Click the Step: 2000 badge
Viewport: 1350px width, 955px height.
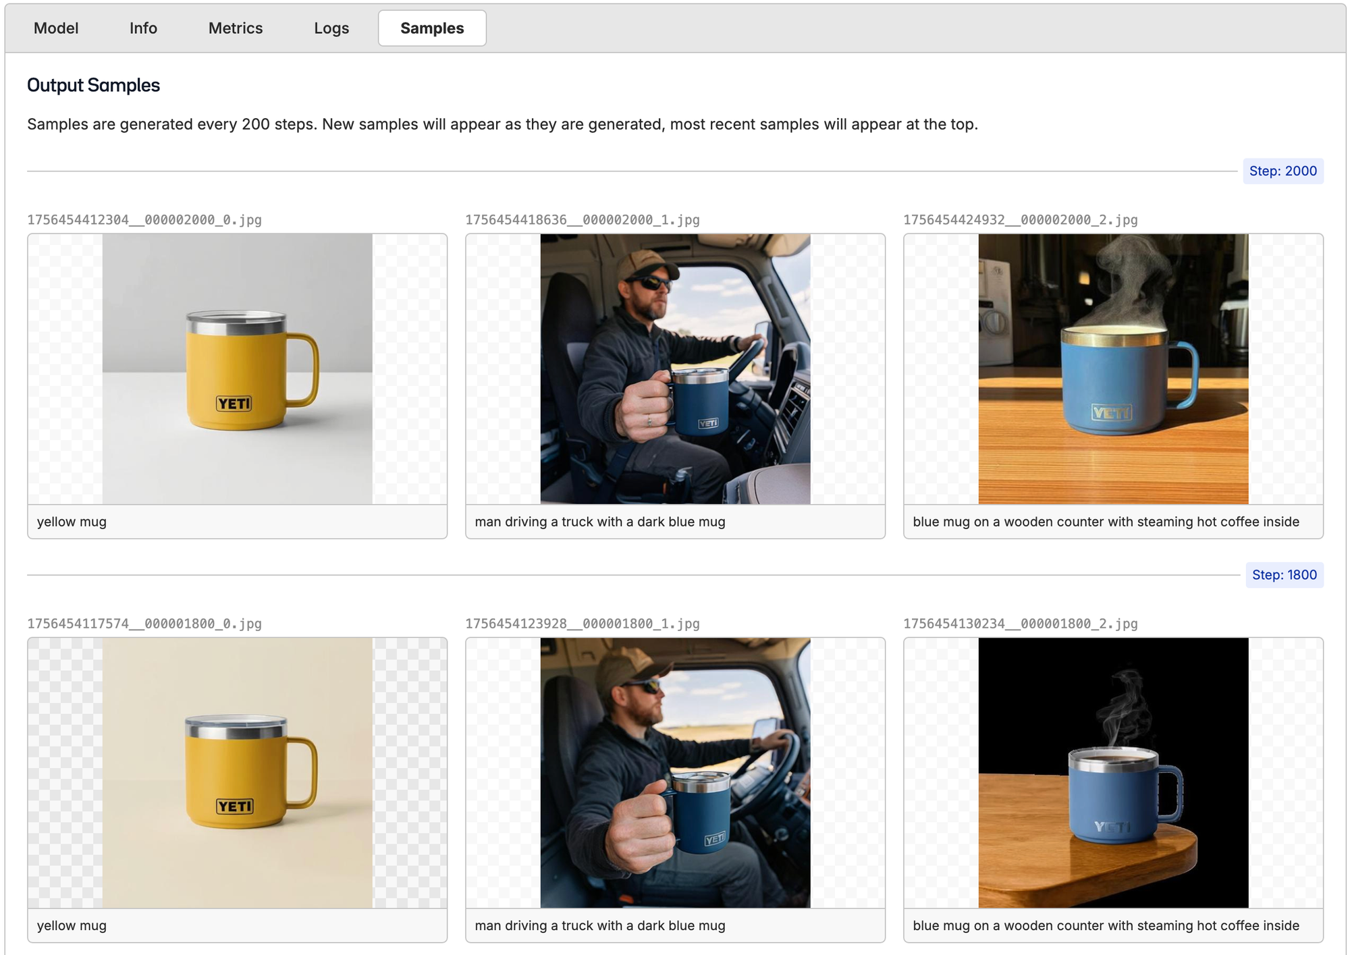click(x=1282, y=171)
